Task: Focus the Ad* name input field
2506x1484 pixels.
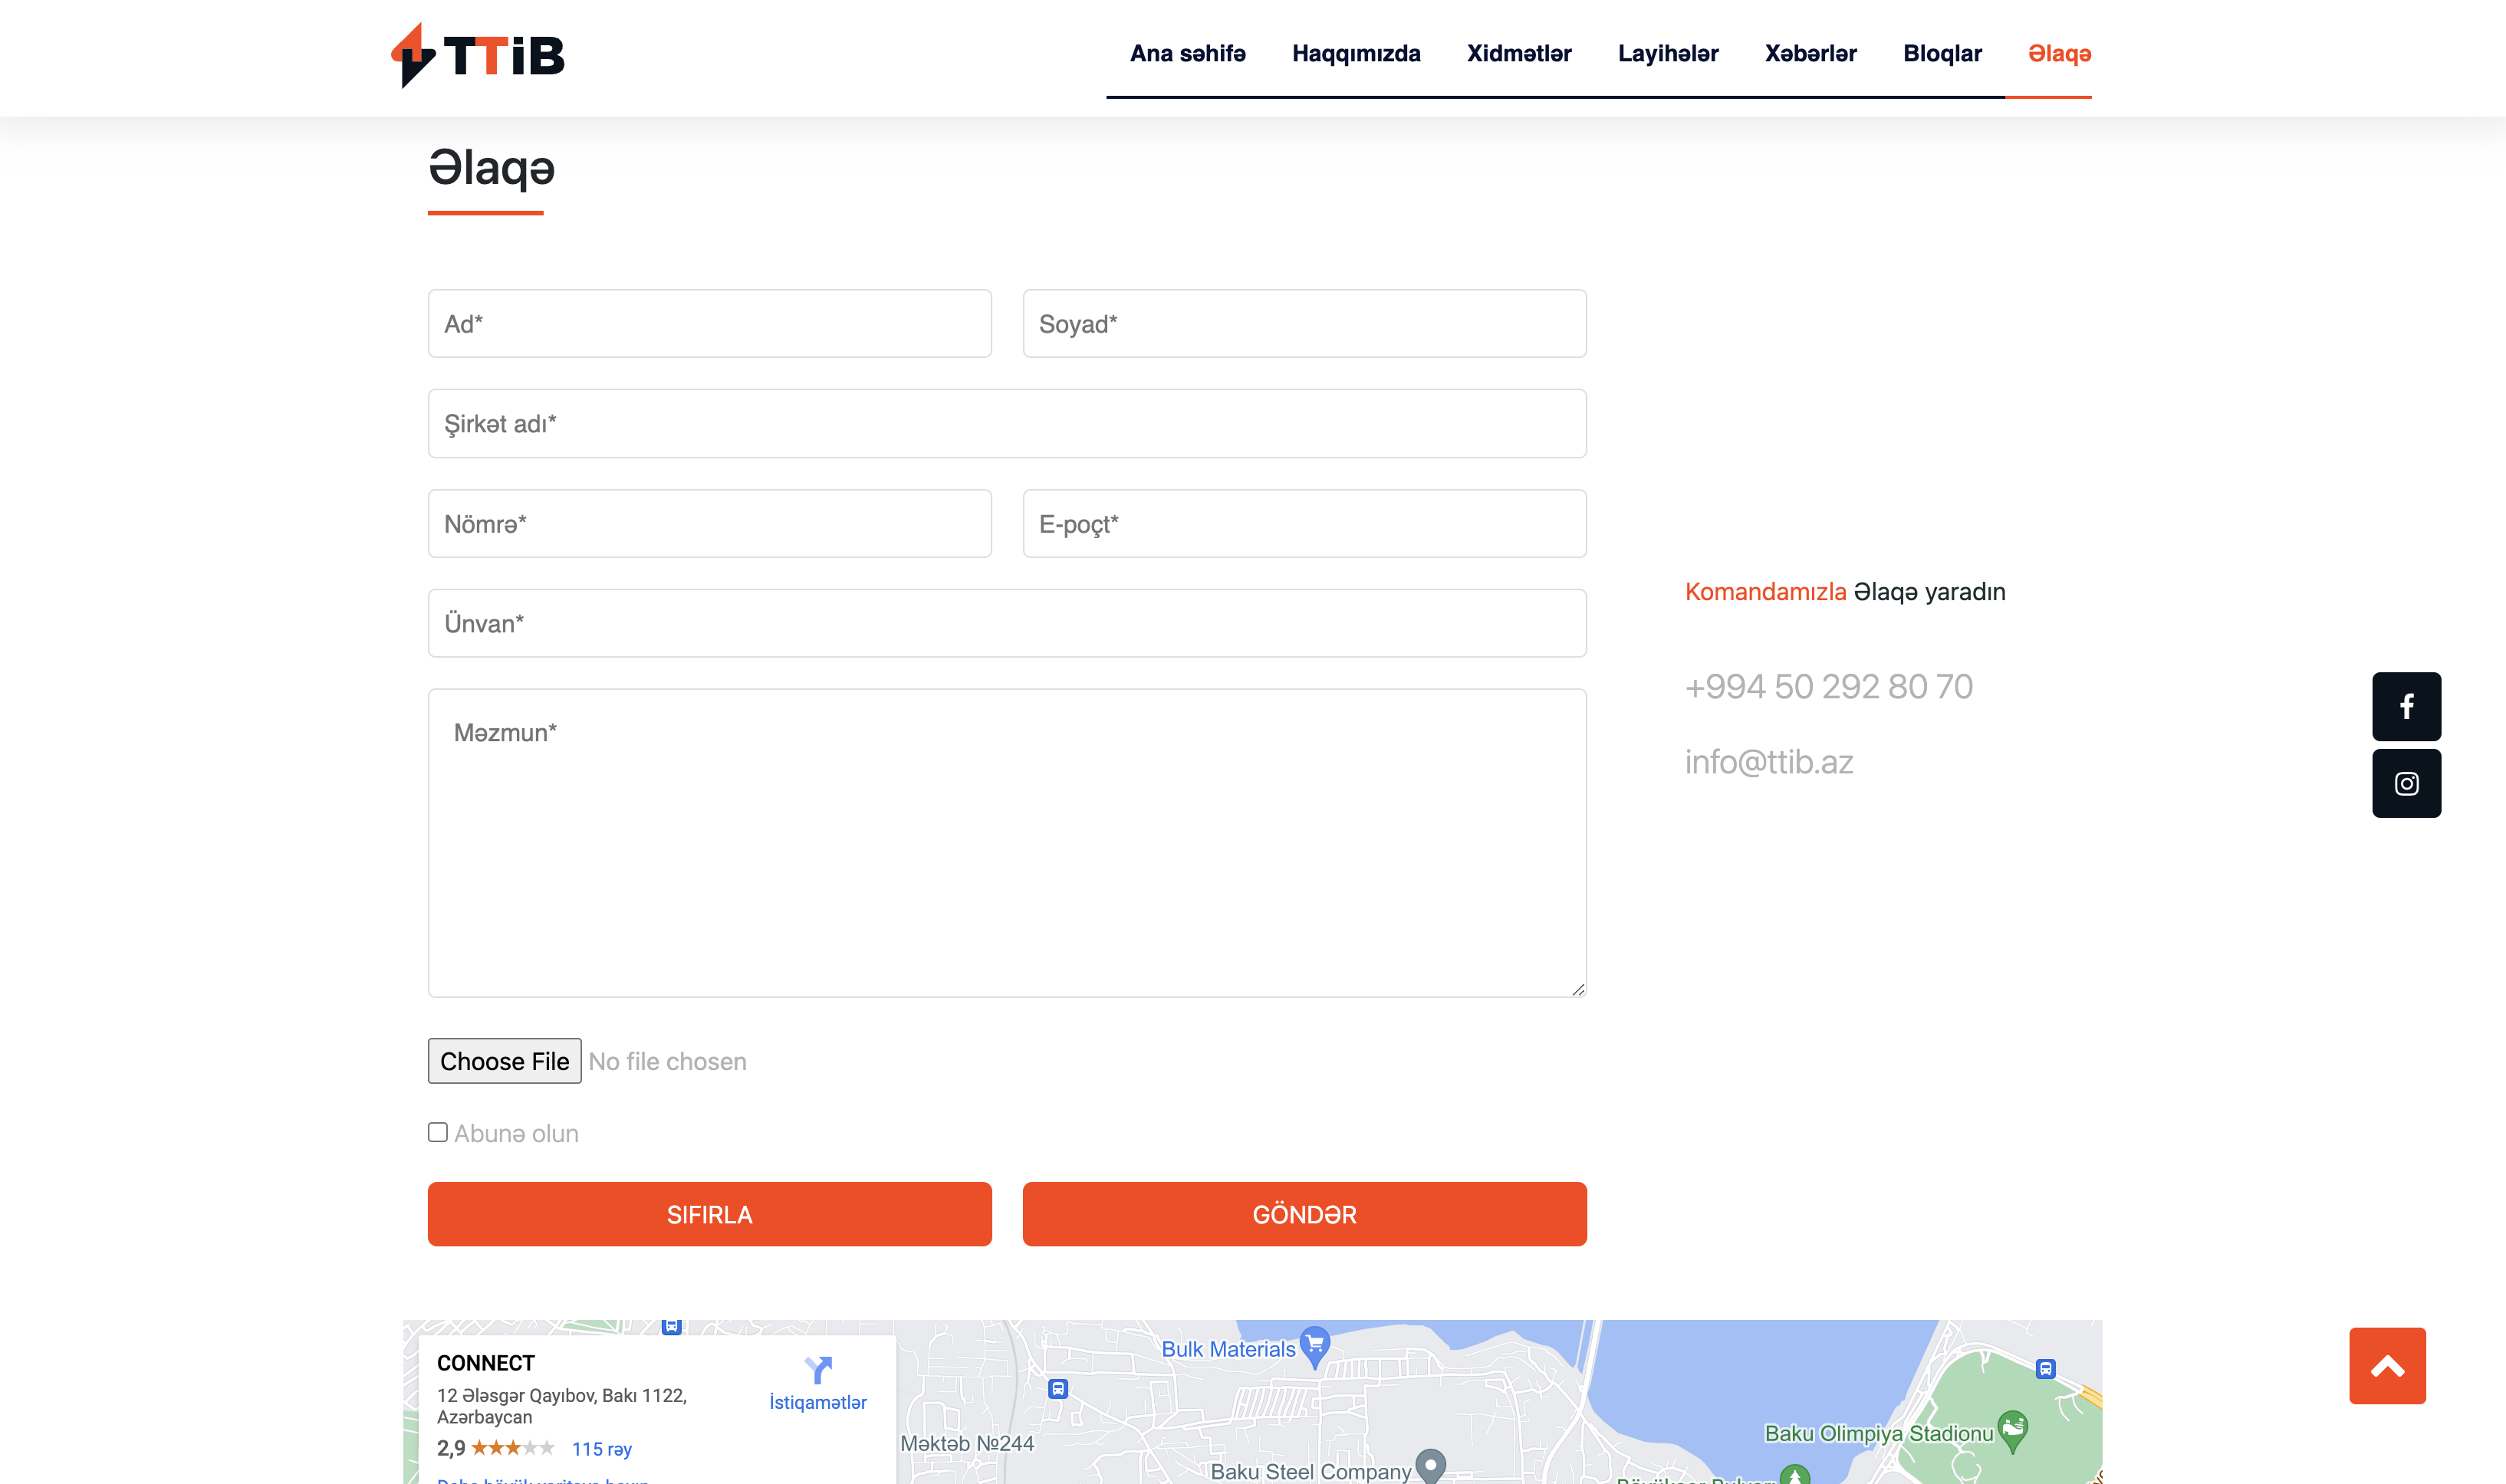Action: [x=709, y=324]
